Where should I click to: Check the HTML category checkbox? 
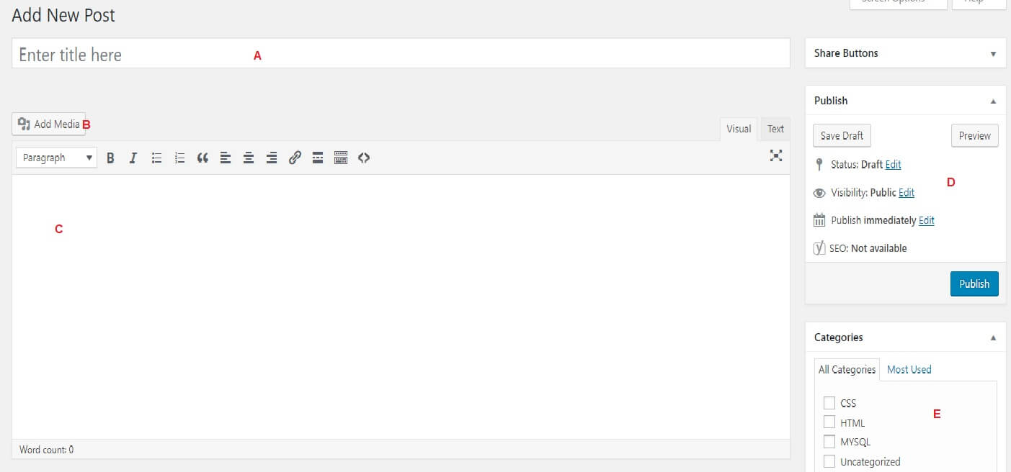pos(829,422)
